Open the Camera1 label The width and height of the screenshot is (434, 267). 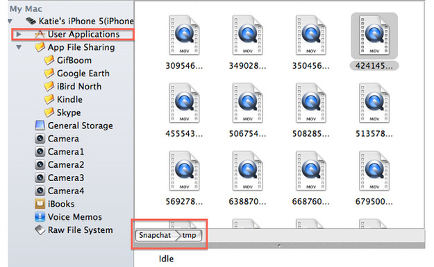tap(66, 151)
